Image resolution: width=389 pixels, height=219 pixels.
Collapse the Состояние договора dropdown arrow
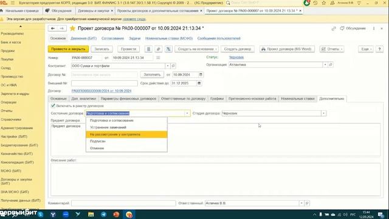(x=187, y=113)
